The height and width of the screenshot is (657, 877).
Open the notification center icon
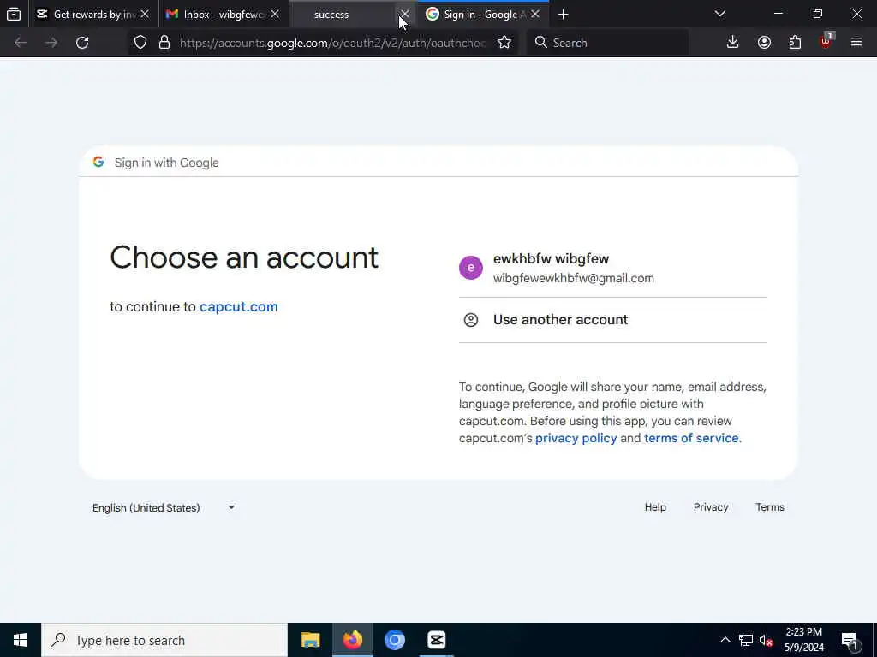coord(850,640)
